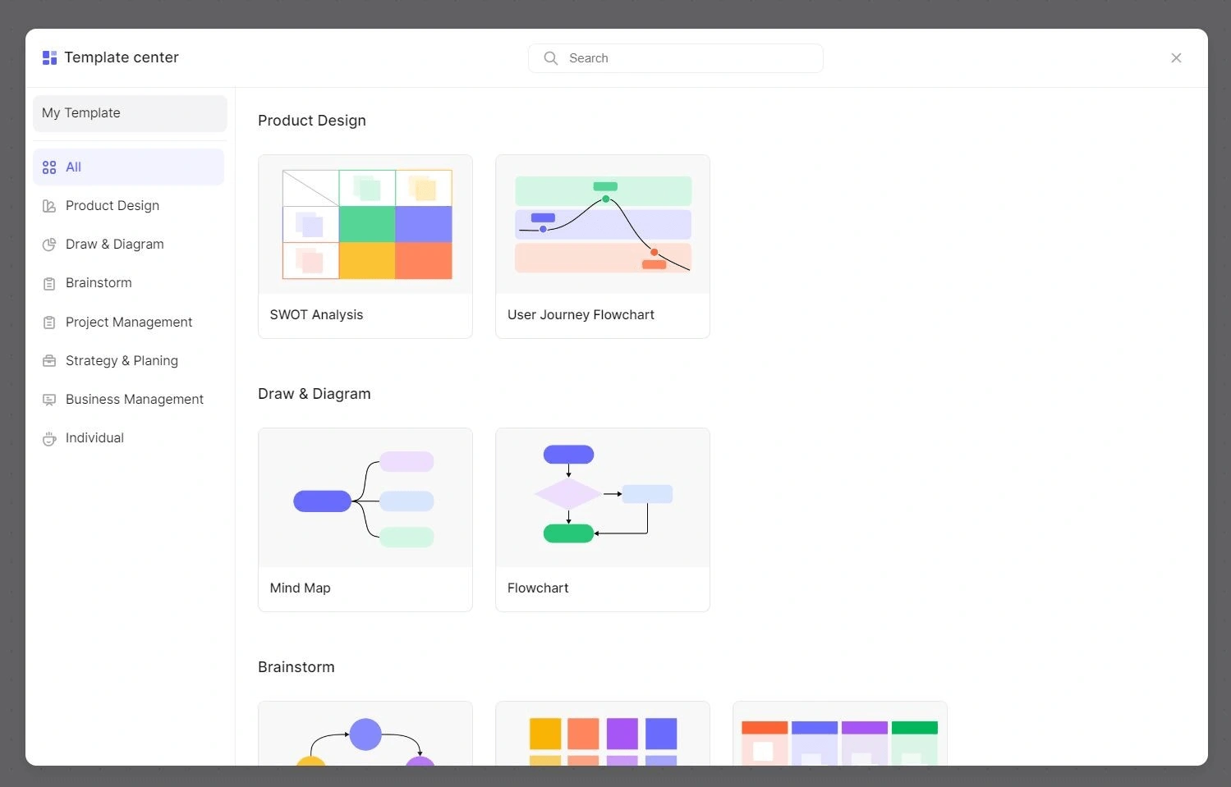This screenshot has height=787, width=1231.
Task: Select Business Management label
Action: tap(135, 399)
